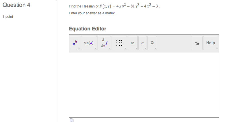Expand the corner arrow on the sin(a) button
This screenshot has width=239, height=122.
pyautogui.click(x=95, y=49)
